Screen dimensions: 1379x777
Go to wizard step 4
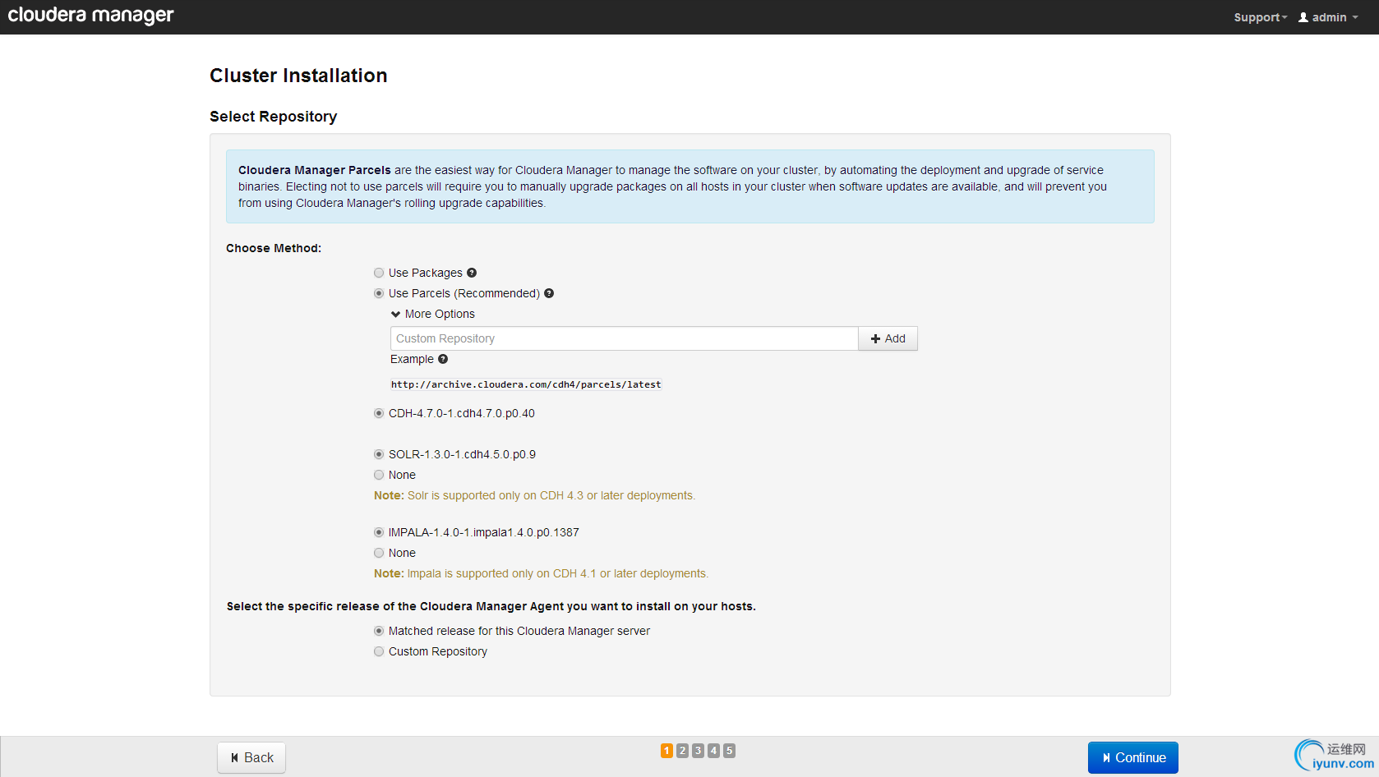pos(713,751)
